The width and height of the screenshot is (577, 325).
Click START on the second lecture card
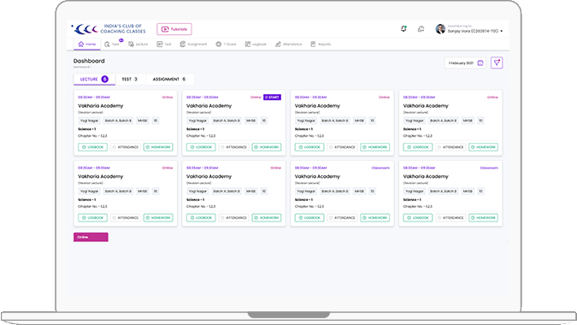[x=273, y=97]
